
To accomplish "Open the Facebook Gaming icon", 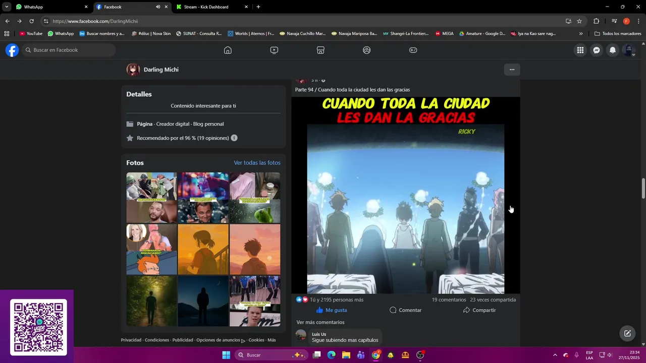I will [413, 50].
